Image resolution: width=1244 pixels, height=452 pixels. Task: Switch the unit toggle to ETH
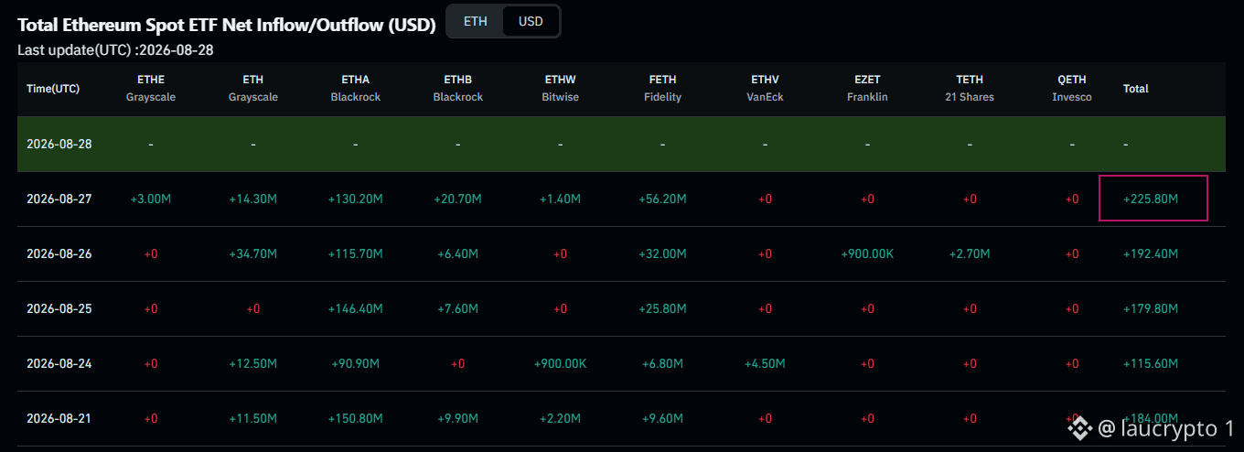click(x=476, y=21)
